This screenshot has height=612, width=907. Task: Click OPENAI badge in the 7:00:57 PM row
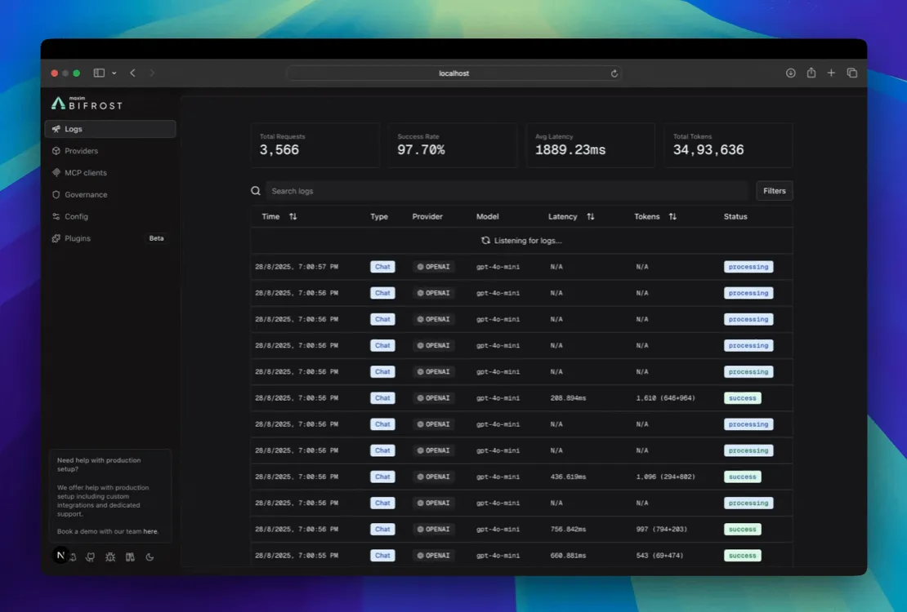tap(433, 267)
